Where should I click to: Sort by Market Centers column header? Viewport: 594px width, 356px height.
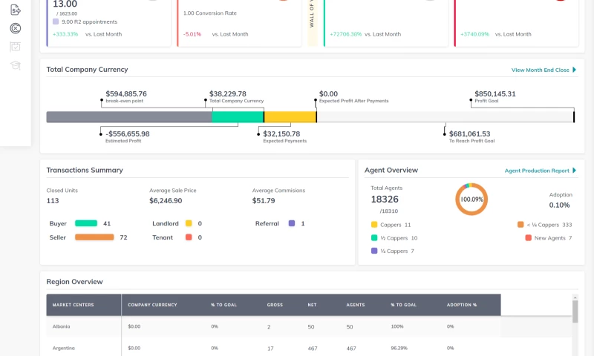(x=73, y=304)
